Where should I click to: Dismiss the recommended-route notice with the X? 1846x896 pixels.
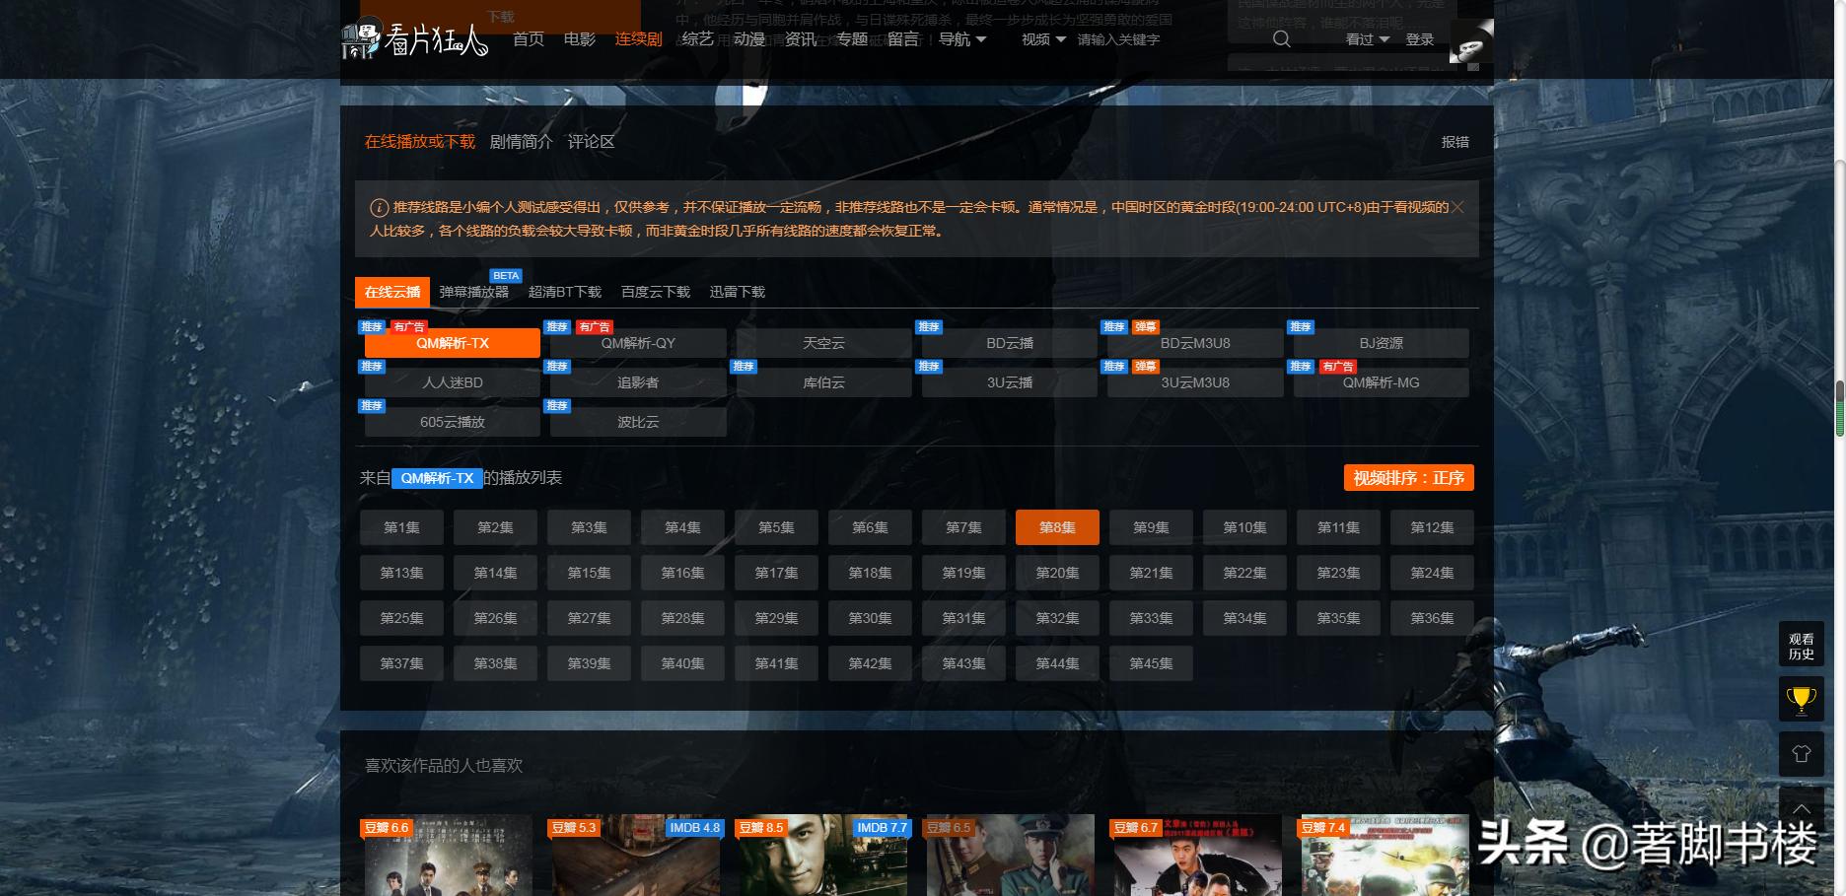point(1457,207)
